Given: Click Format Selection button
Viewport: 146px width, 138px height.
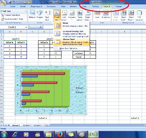Looking at the screenshot, I should (x=10, y=15).
